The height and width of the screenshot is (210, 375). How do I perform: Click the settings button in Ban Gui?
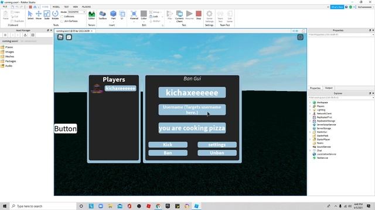coord(217,145)
